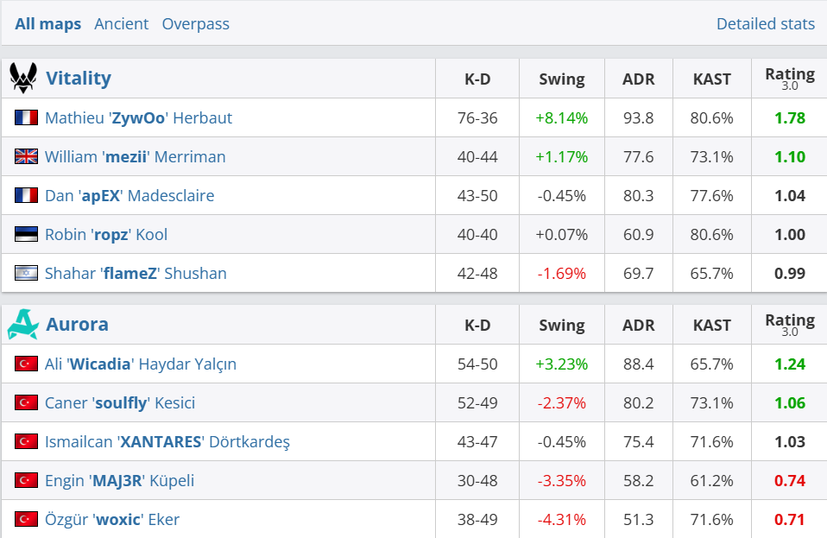Select the Ancient map tab
This screenshot has height=538, width=827.
click(122, 23)
